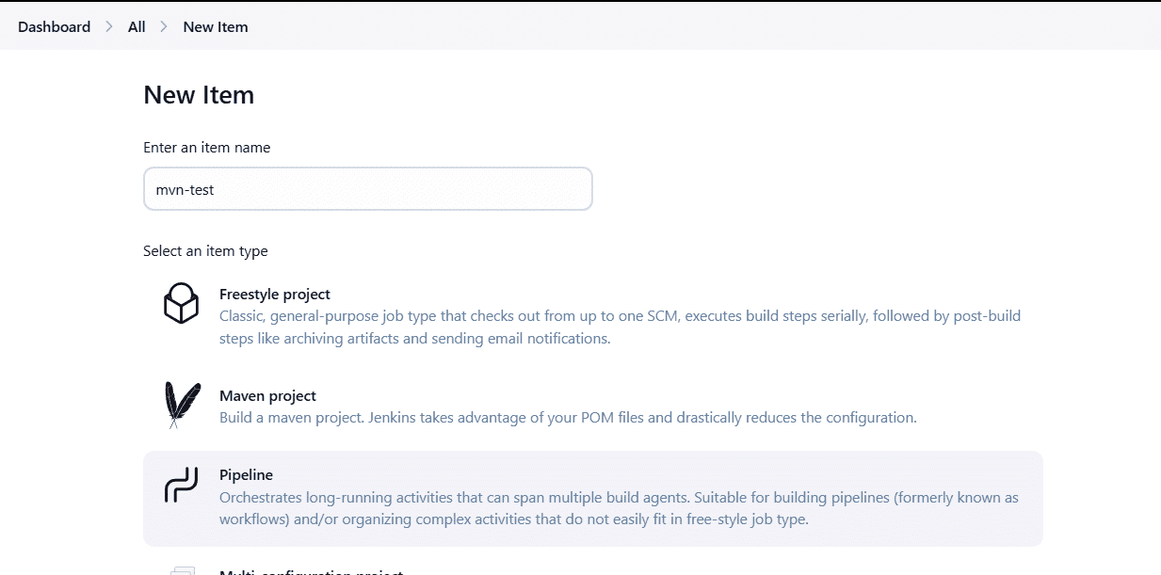This screenshot has width=1161, height=575.
Task: Click the 'Enter an item name' label
Action: pyautogui.click(x=207, y=148)
